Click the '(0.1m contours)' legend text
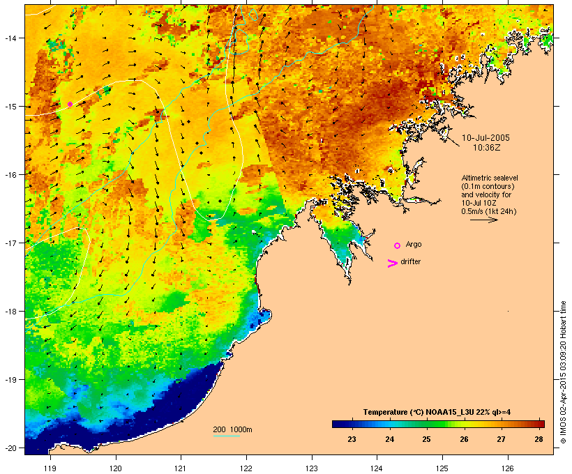Screen dimensions: 572x474 488,186
